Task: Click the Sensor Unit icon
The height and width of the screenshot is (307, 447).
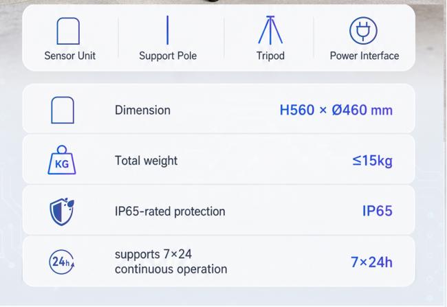Action: click(x=68, y=31)
